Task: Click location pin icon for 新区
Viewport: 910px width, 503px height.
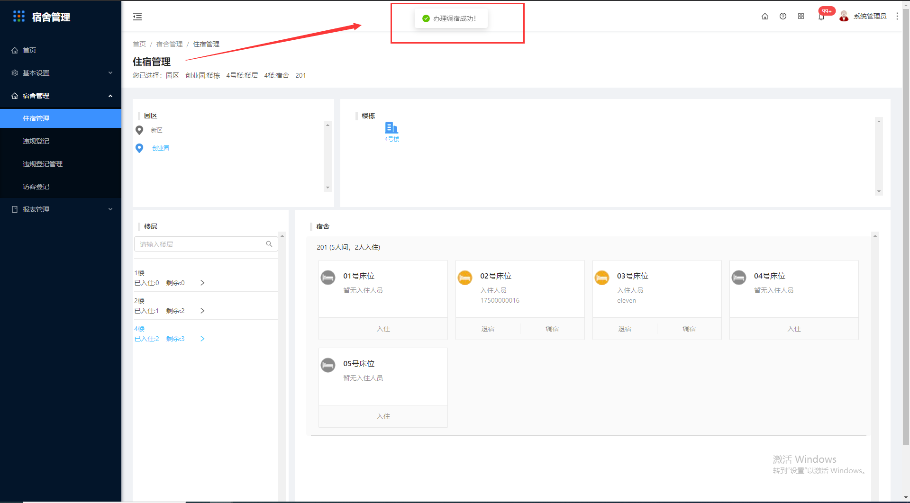Action: pos(139,130)
